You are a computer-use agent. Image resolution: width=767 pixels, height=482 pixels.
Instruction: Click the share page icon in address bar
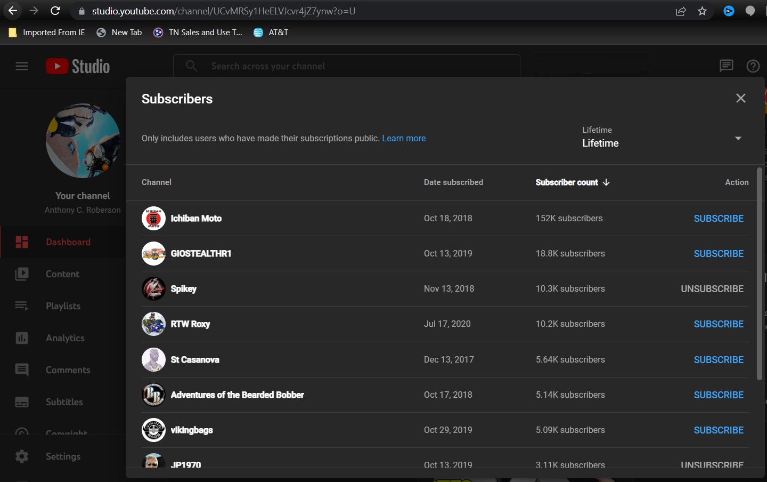tap(681, 11)
